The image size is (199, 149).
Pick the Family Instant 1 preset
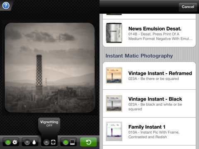pyautogui.click(x=149, y=131)
